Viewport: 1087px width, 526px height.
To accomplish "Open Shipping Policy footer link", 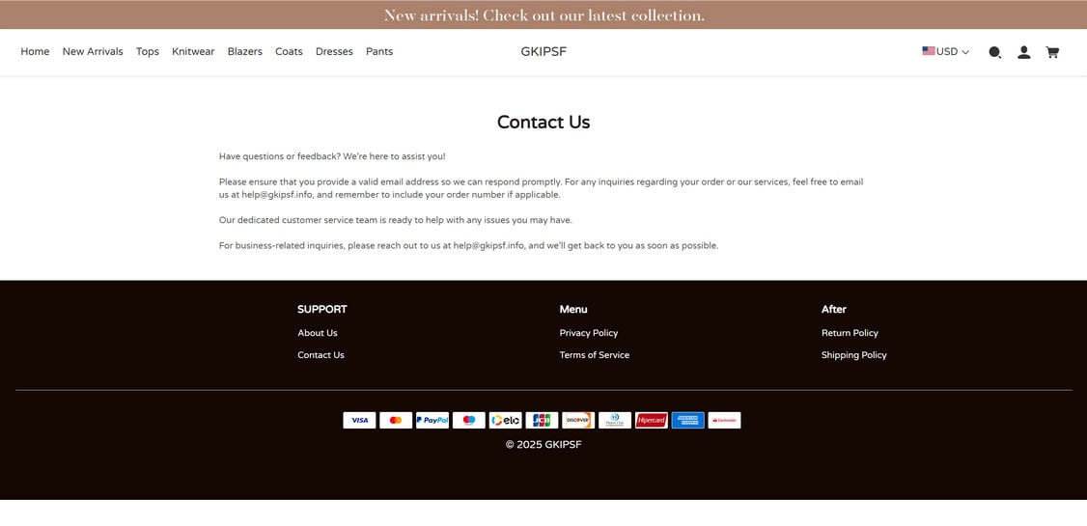I will tap(854, 355).
